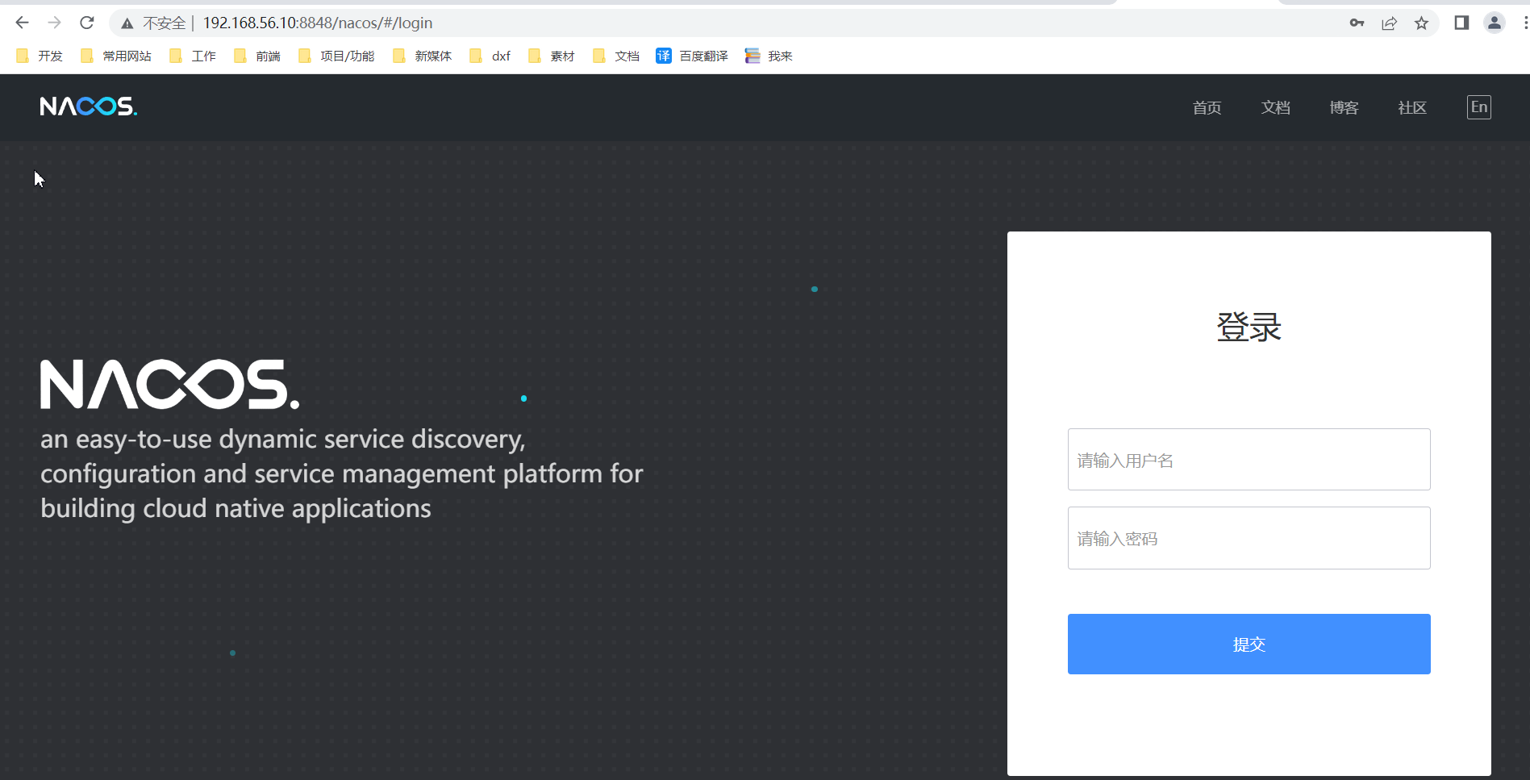This screenshot has width=1530, height=780.
Task: Open the 项目/功能 bookmark folder
Action: (x=336, y=56)
